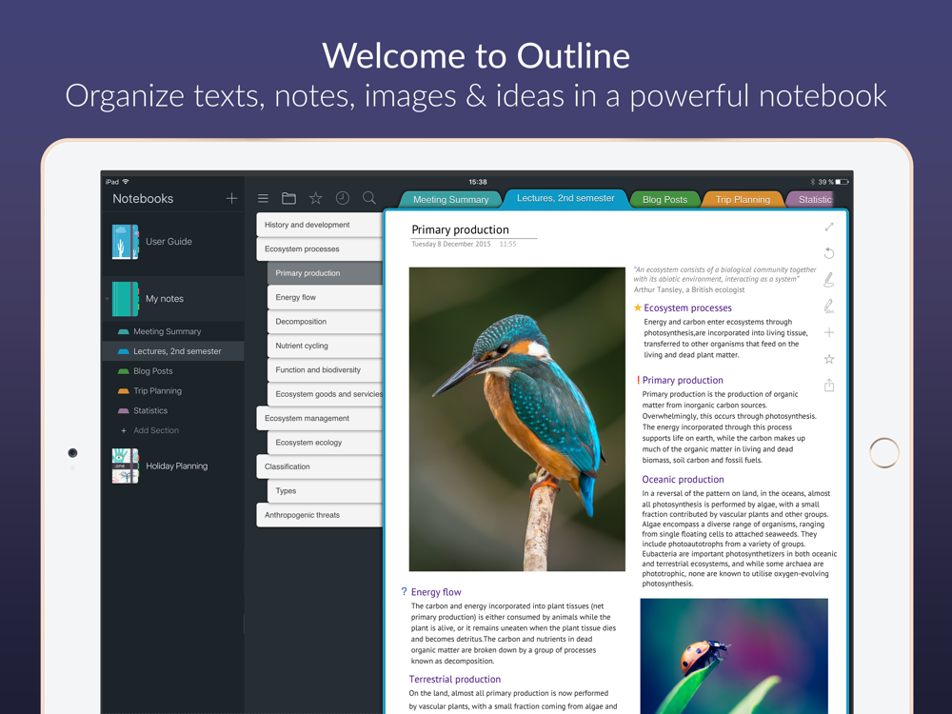Open the Statistics tab
This screenshot has height=714, width=952.
811,200
